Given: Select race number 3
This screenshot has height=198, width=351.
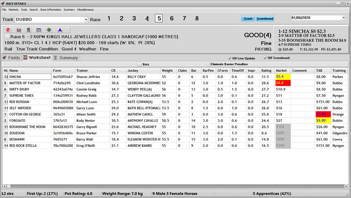Looking at the screenshot, I should coord(134,18).
